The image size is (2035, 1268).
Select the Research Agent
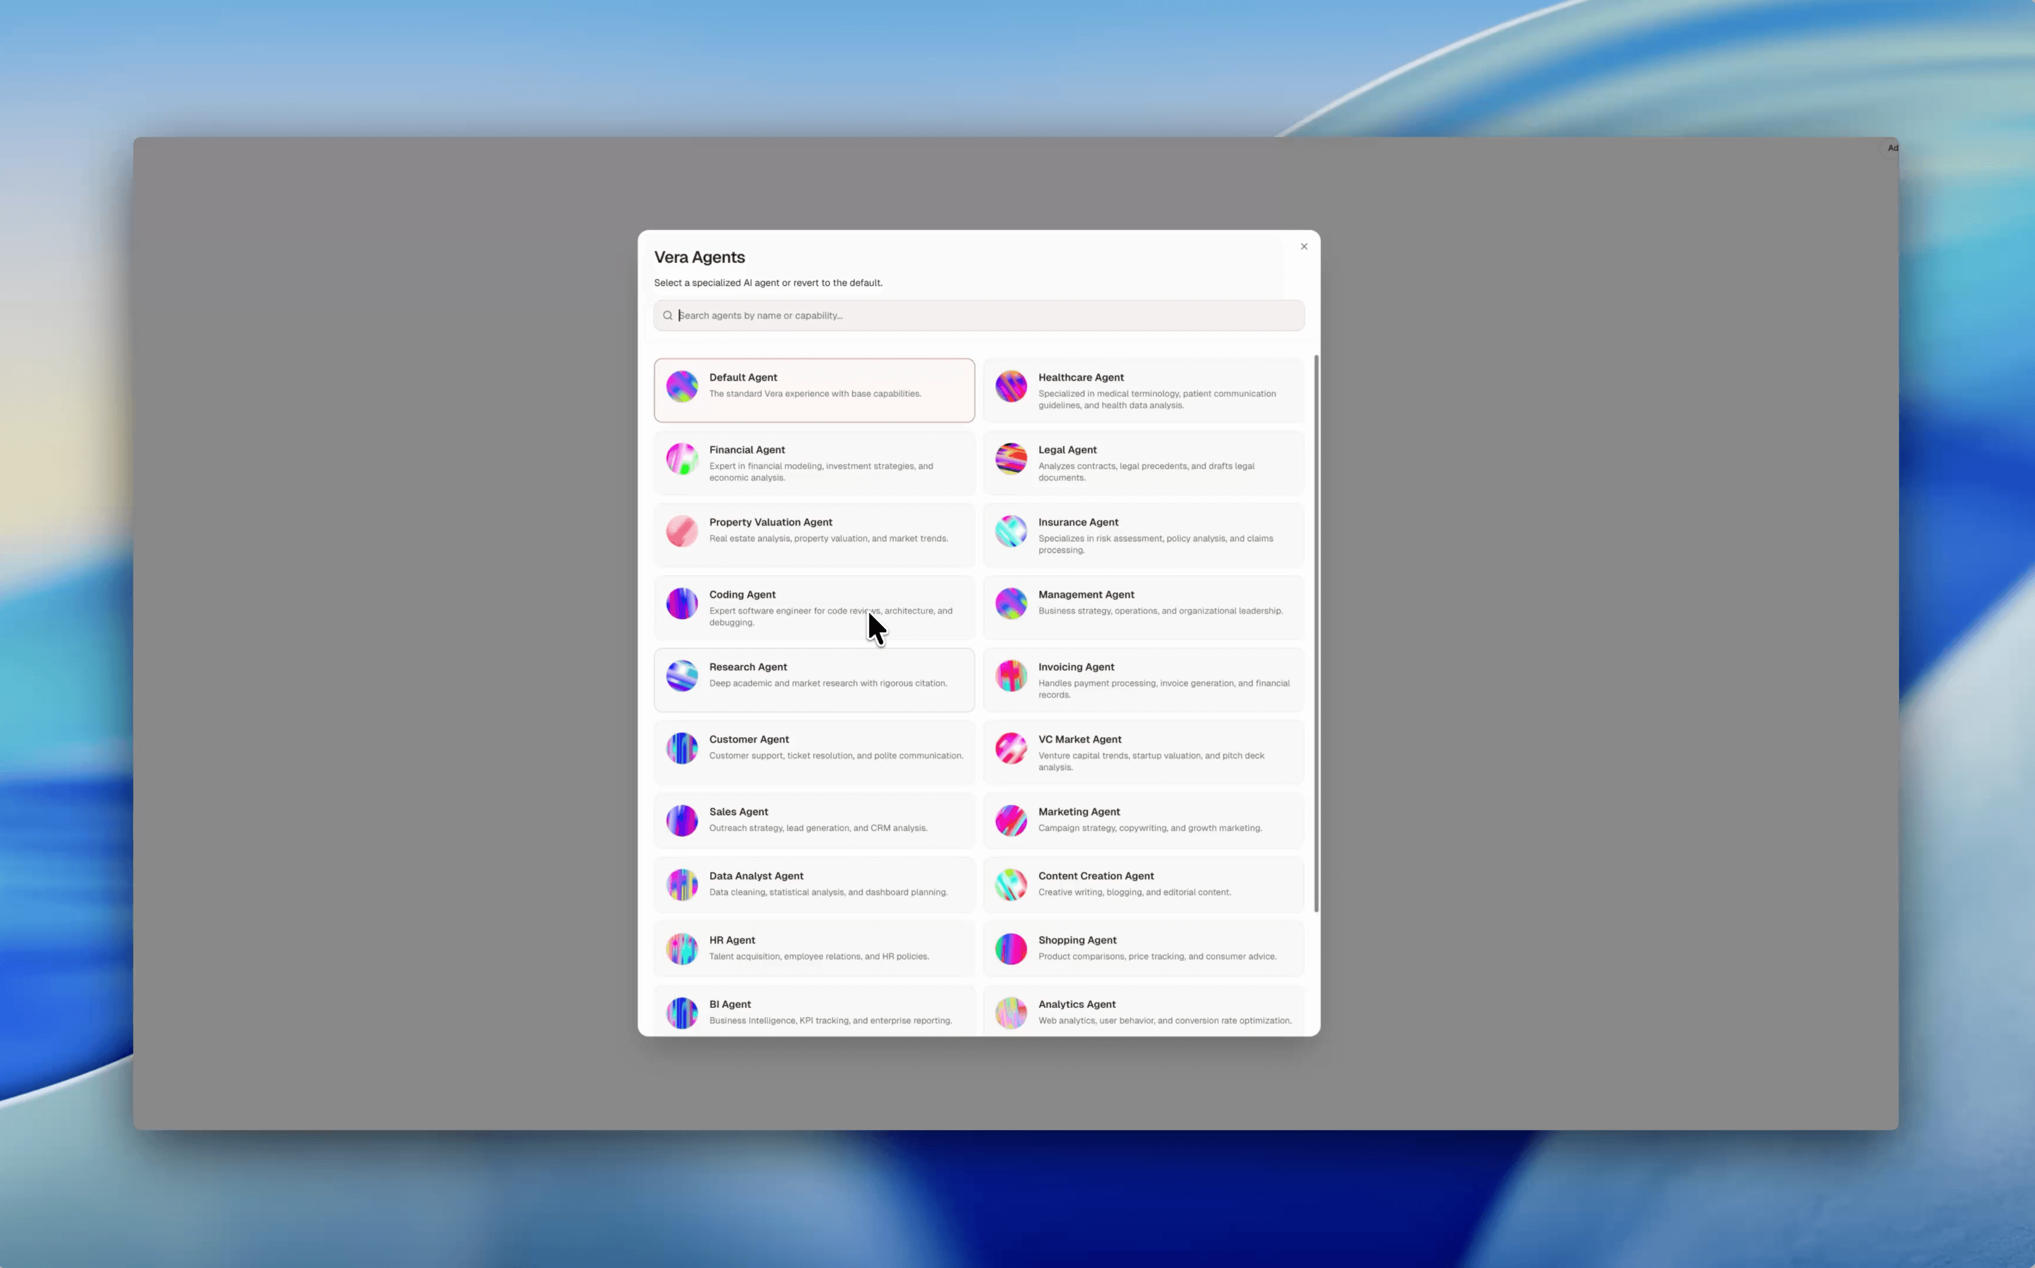click(813, 679)
